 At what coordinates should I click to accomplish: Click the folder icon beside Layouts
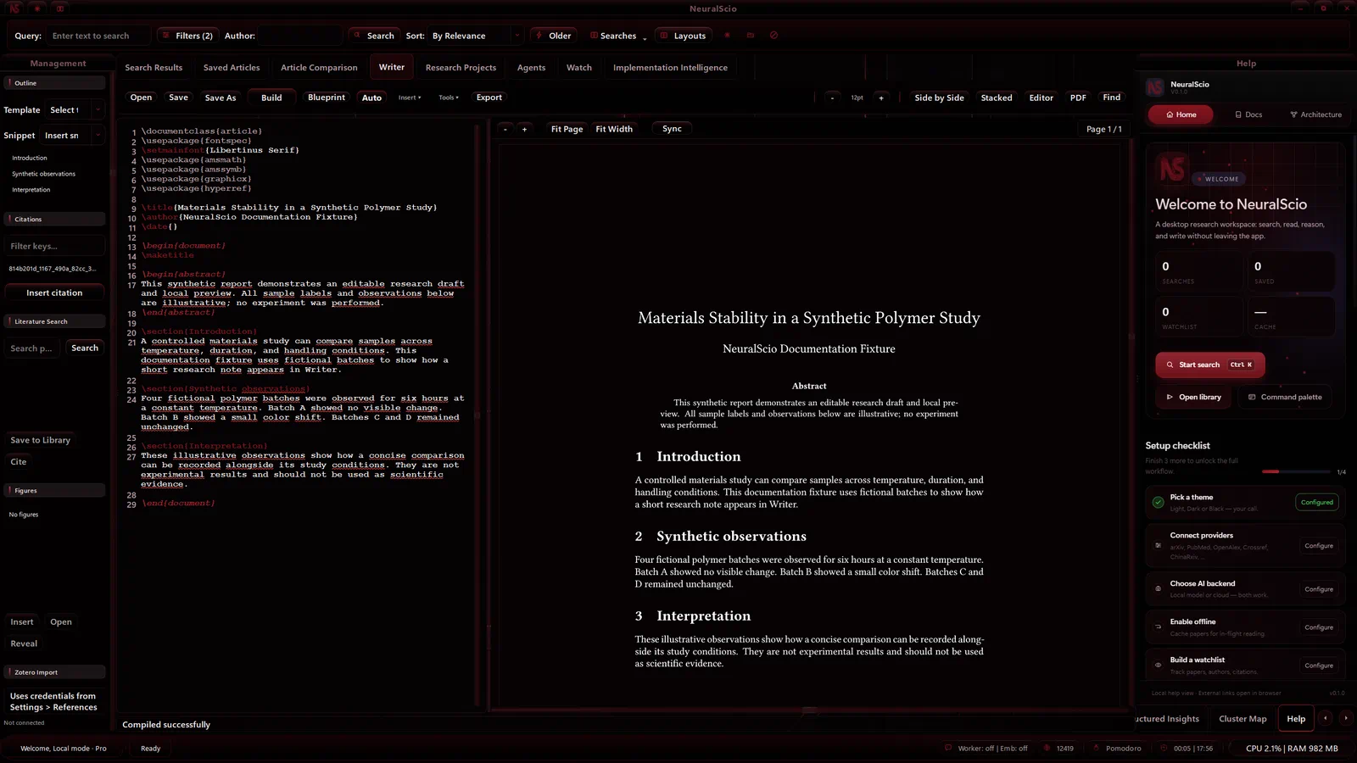(x=751, y=36)
